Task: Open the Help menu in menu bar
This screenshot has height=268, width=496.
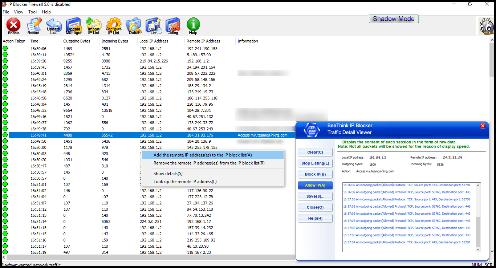Action: click(x=46, y=12)
